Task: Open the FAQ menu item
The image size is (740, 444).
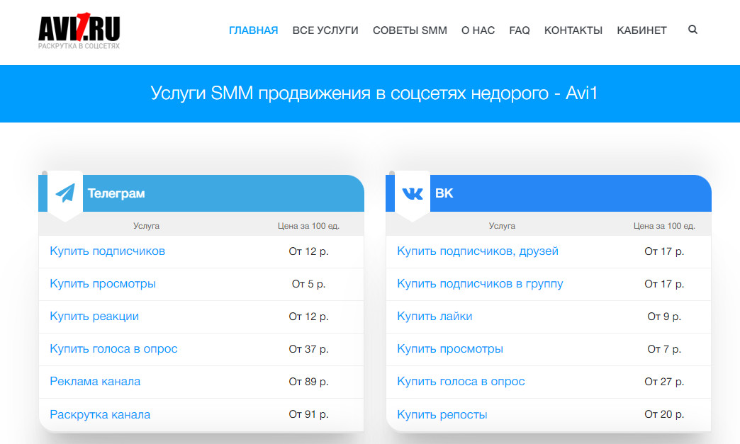Action: pos(519,30)
